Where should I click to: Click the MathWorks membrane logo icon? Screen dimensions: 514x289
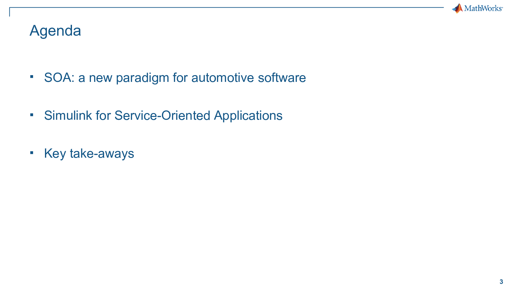457,8
